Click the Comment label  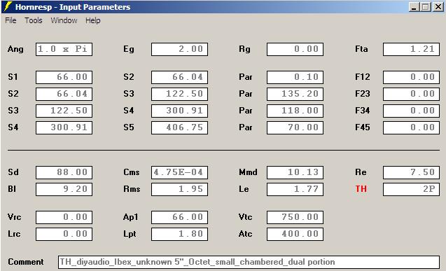click(26, 262)
